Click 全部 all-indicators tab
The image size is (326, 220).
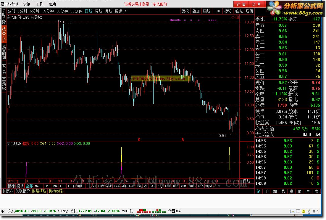pos(29,186)
